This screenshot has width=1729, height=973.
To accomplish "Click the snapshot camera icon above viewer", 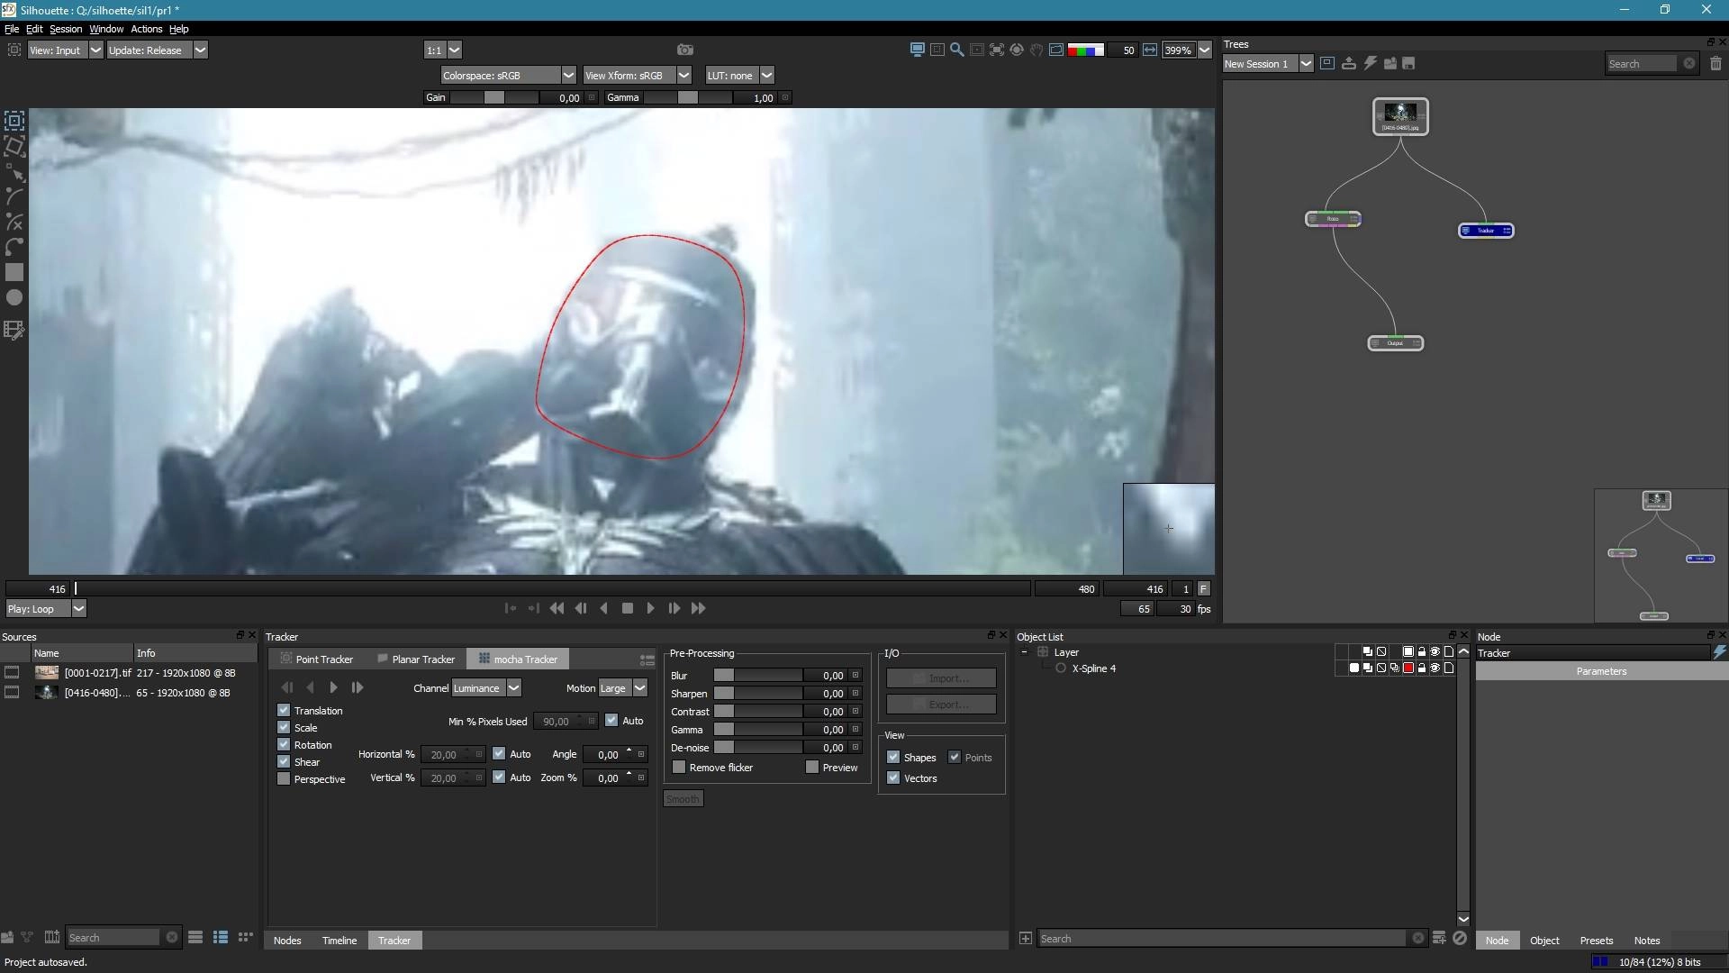I will pyautogui.click(x=685, y=50).
